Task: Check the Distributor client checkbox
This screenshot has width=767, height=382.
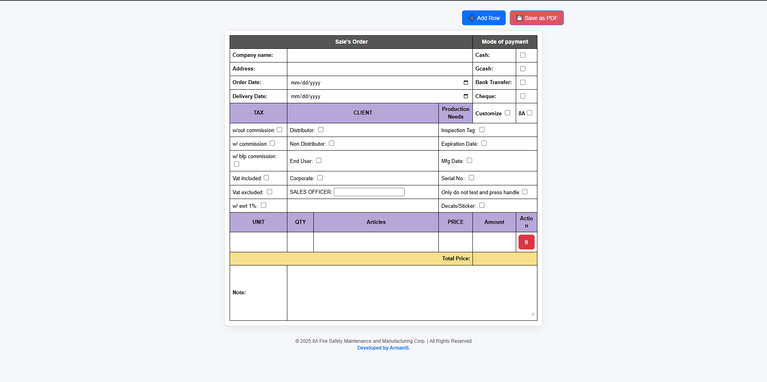Action: pyautogui.click(x=321, y=130)
